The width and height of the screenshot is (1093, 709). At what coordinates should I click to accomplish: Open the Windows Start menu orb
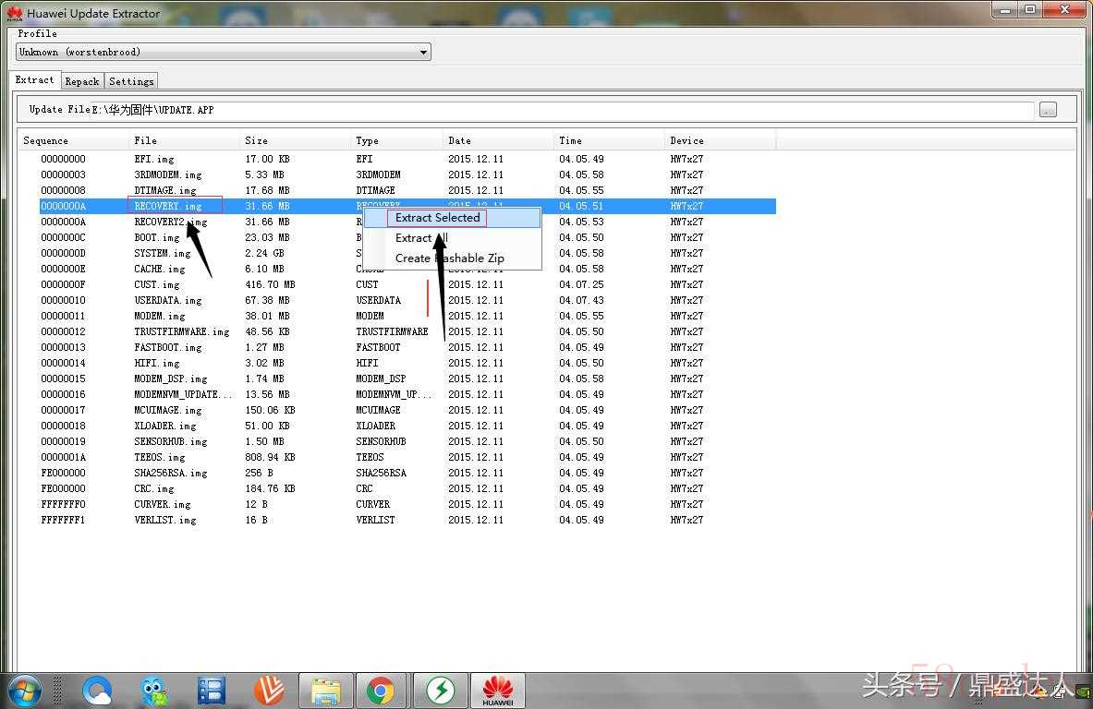[x=24, y=691]
